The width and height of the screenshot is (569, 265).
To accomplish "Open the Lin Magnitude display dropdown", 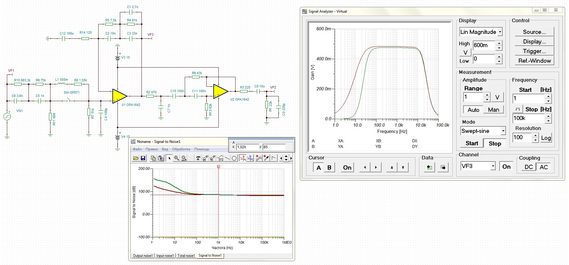I will tap(500, 32).
